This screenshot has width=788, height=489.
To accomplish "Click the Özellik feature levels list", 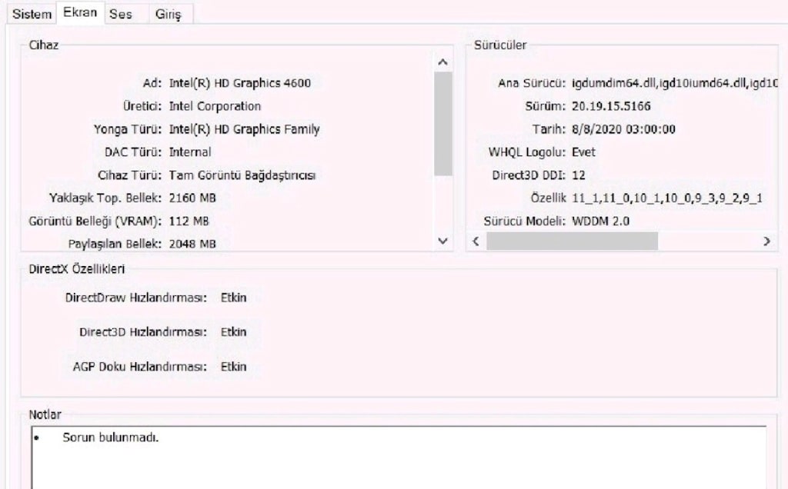I will [667, 198].
